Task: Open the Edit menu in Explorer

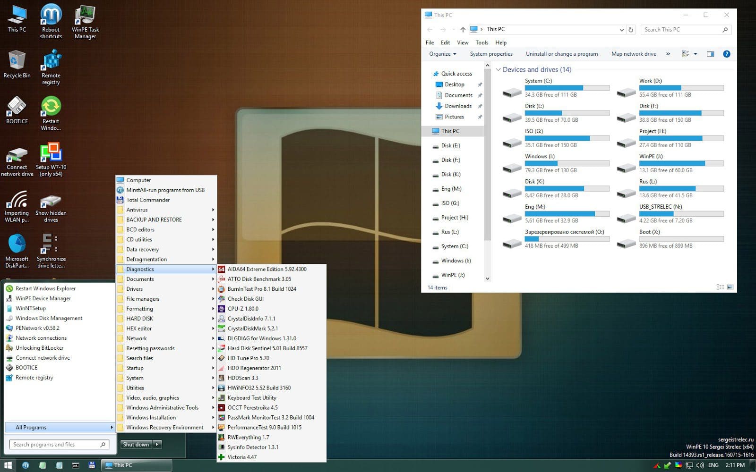Action: click(x=445, y=42)
